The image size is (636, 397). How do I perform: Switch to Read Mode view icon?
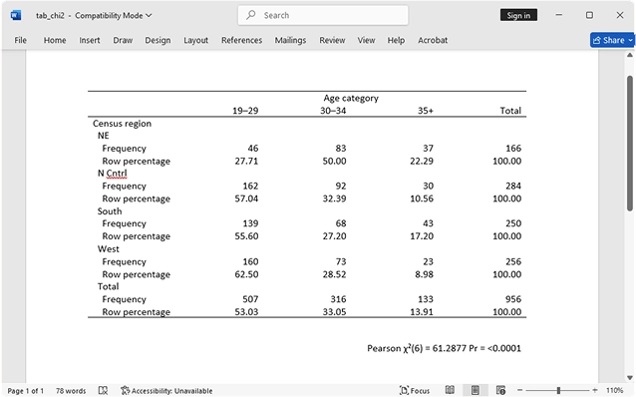[x=450, y=390]
